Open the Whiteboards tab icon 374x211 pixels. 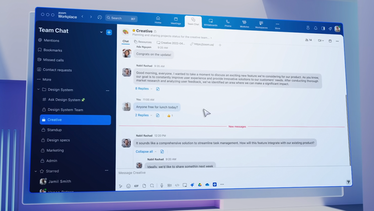210,21
